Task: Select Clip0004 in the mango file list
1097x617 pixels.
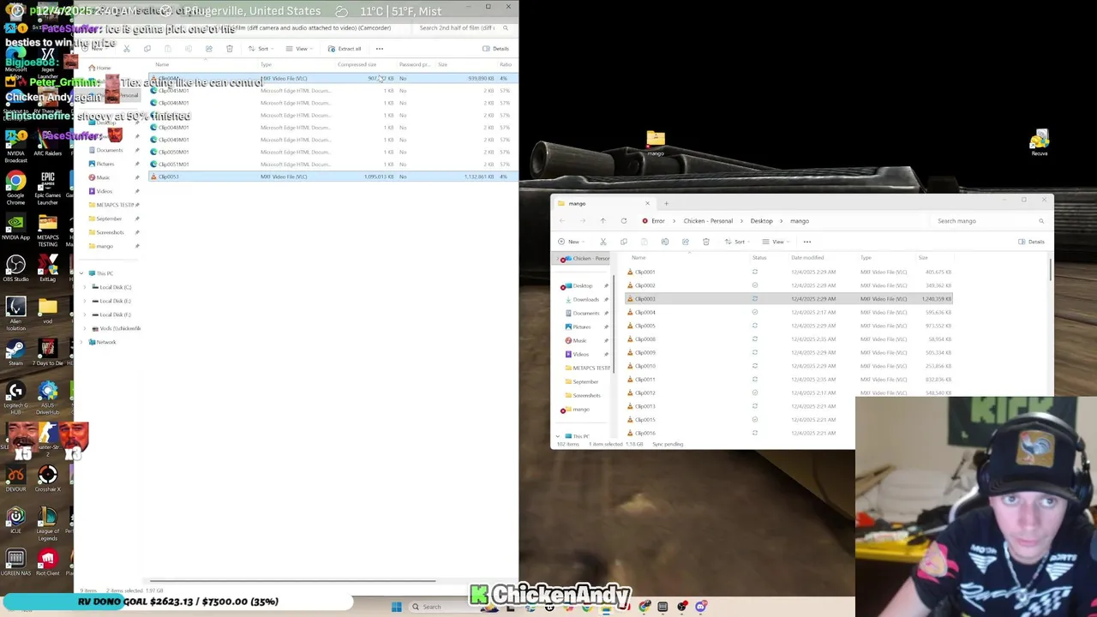Action: [788, 312]
